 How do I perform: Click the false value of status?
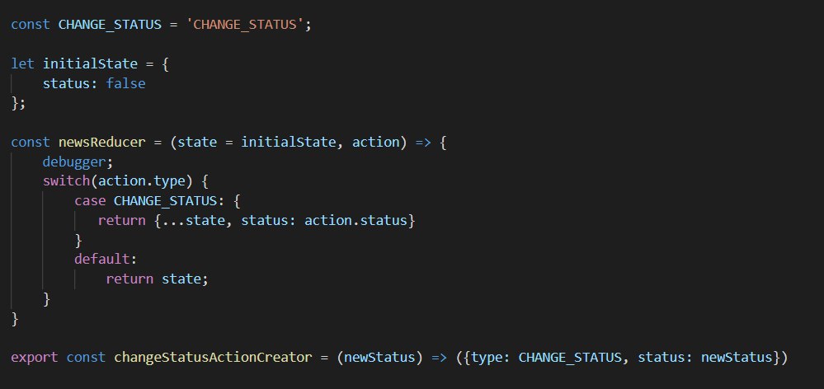tap(125, 83)
